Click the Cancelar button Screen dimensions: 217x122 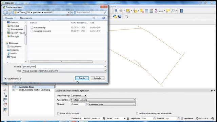click(98, 78)
